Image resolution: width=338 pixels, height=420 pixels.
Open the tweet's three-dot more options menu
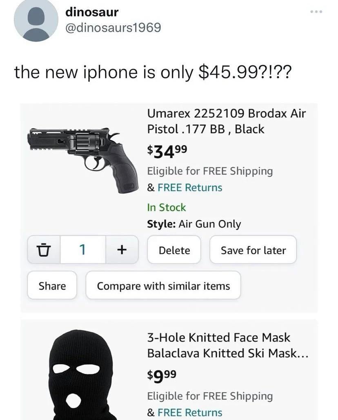tap(316, 11)
